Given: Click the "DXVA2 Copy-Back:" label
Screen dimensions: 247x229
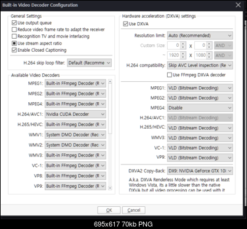Looking at the screenshot, I should click(147, 171).
